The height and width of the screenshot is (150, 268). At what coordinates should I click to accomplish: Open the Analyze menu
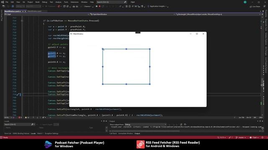pyautogui.click(x=58, y=2)
